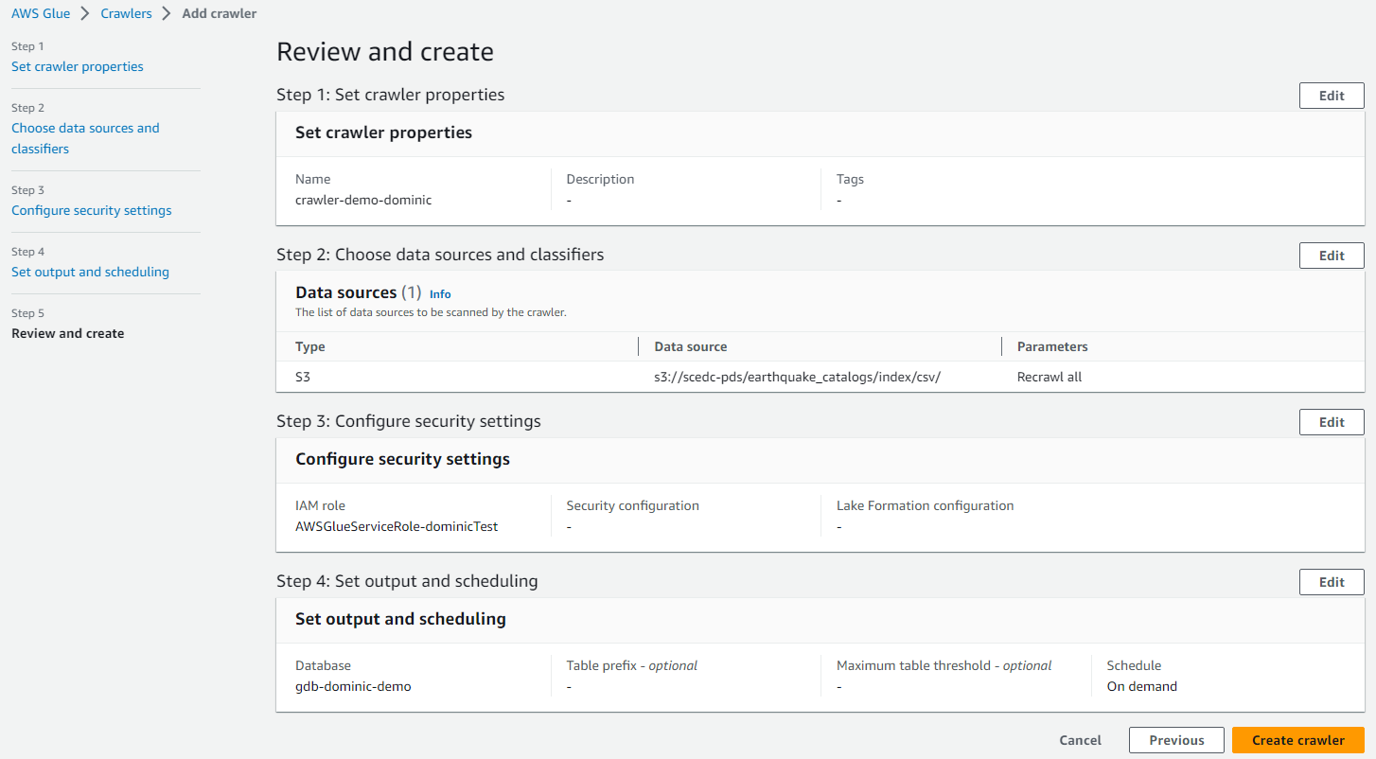
Task: Edit Step 4 output and scheduling section
Action: [x=1331, y=582]
